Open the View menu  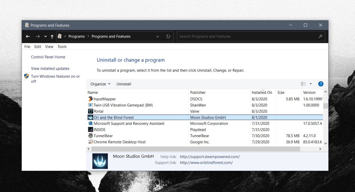[x=49, y=46]
